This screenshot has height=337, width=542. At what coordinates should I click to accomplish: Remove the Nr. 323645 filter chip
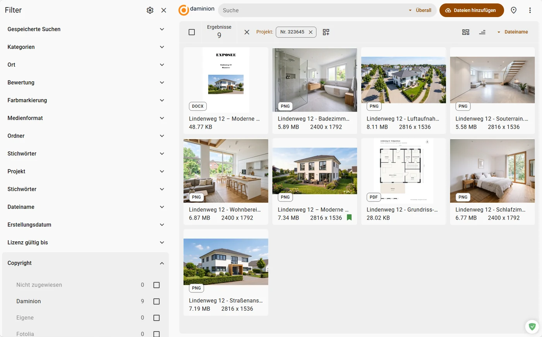point(310,32)
